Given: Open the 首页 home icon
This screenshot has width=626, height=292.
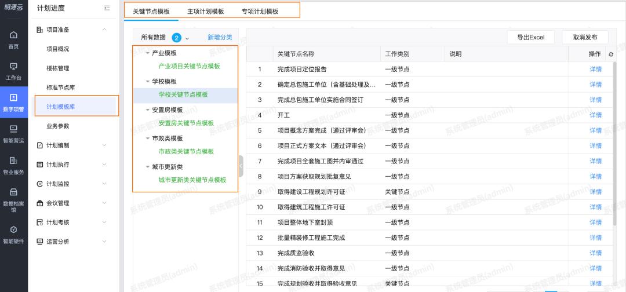Looking at the screenshot, I should coord(13,39).
